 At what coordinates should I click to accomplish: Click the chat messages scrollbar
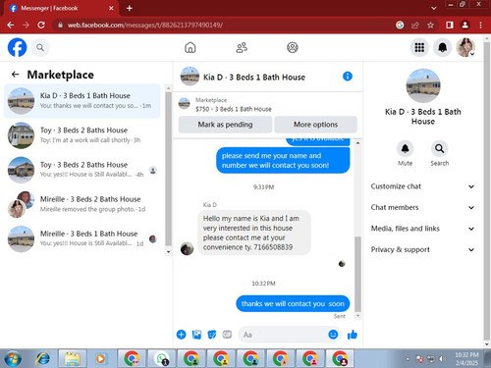click(357, 274)
